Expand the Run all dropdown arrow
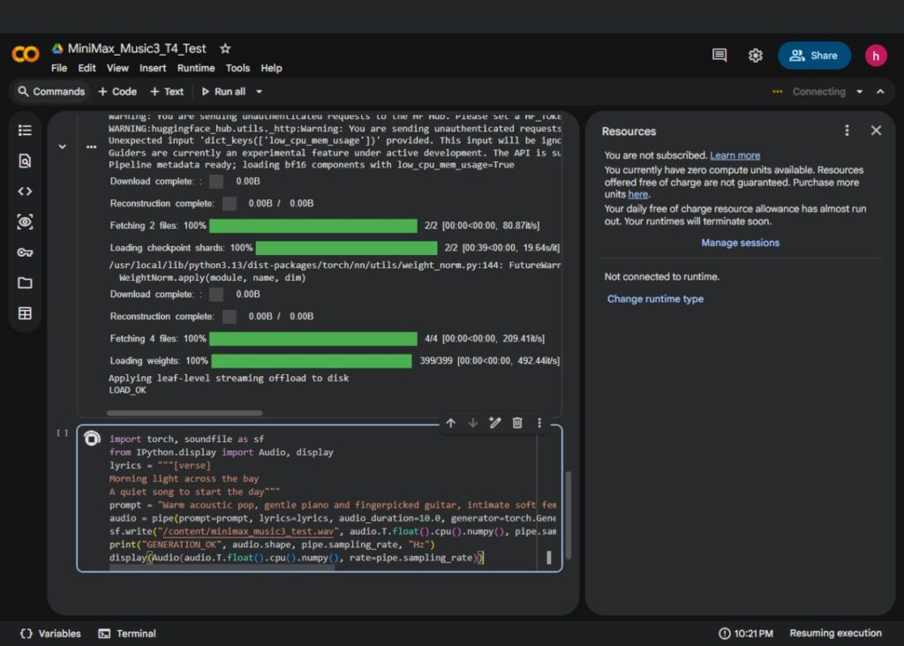The width and height of the screenshot is (904, 646). click(x=259, y=92)
